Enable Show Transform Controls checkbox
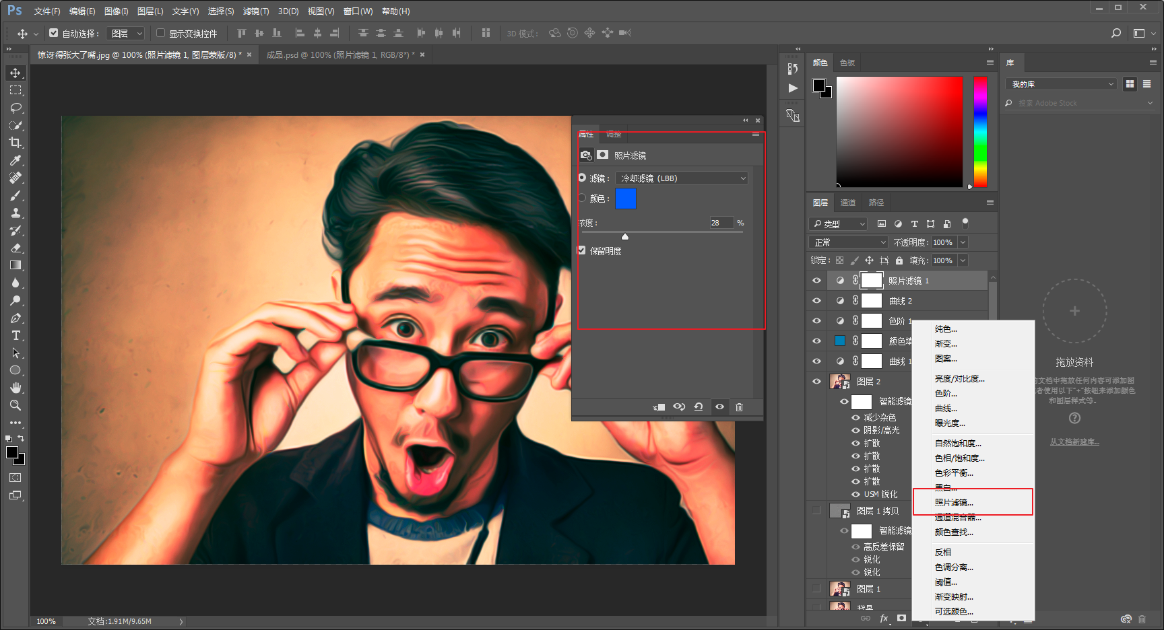 tap(160, 32)
